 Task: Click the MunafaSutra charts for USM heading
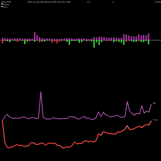(x=49, y=2)
